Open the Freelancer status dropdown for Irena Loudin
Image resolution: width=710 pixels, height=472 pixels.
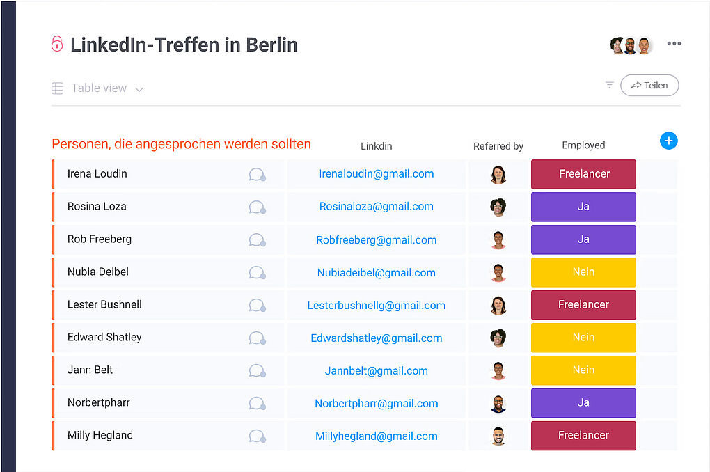click(583, 174)
